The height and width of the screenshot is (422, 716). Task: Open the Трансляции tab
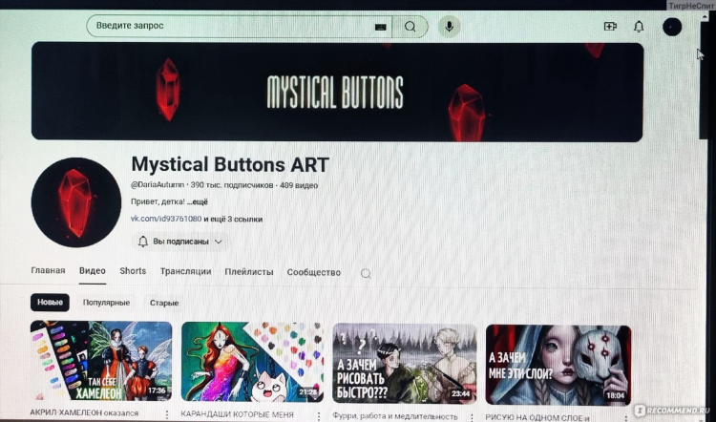pyautogui.click(x=185, y=271)
